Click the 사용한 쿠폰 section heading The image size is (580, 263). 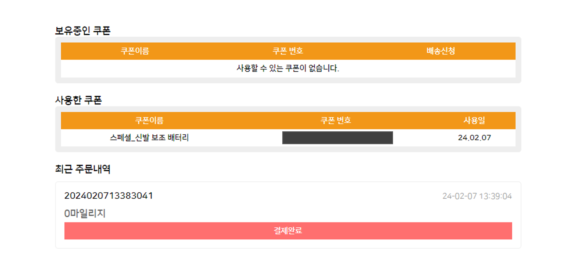tap(78, 100)
